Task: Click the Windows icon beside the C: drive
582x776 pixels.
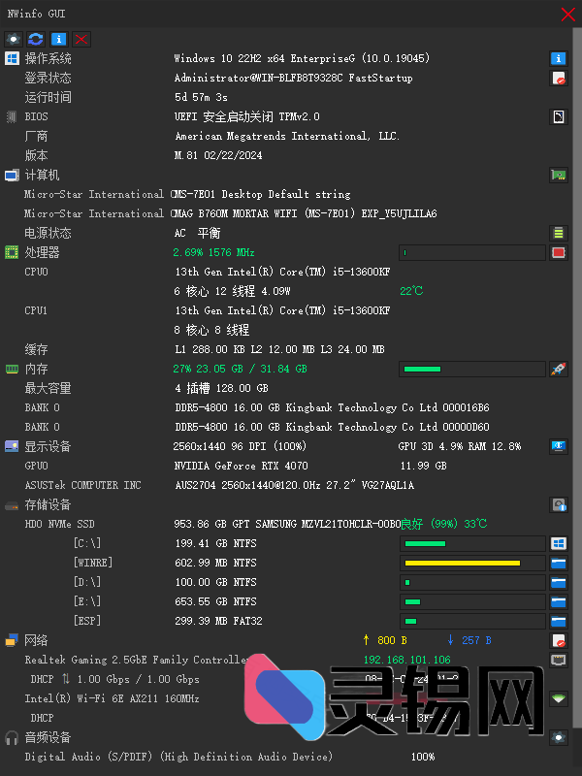Action: 559,543
